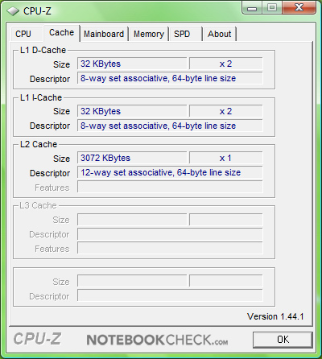Click the empty L3 Cache Size field

[132, 220]
